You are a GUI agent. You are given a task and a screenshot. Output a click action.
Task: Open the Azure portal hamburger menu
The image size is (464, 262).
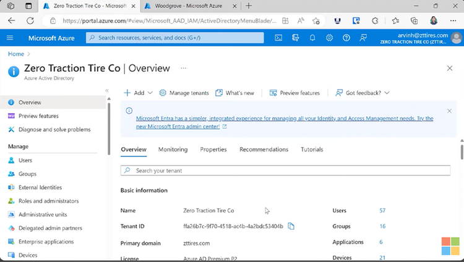tap(10, 38)
